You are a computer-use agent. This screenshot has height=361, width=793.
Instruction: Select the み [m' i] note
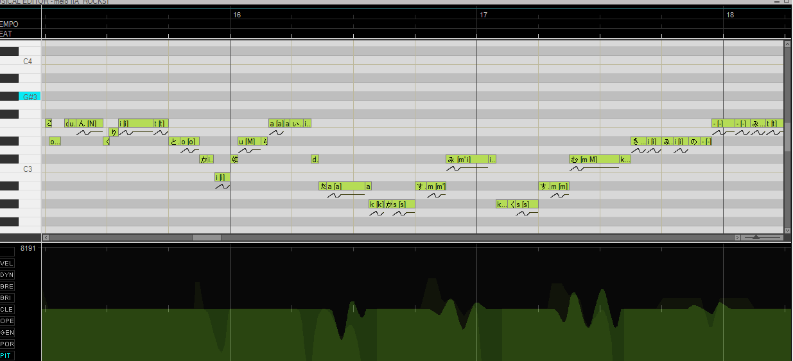click(x=467, y=159)
